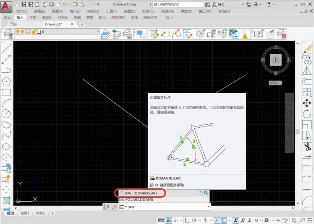Open the 标注(N) menu
Screen dimensions: 314x224
tap(148, 11)
